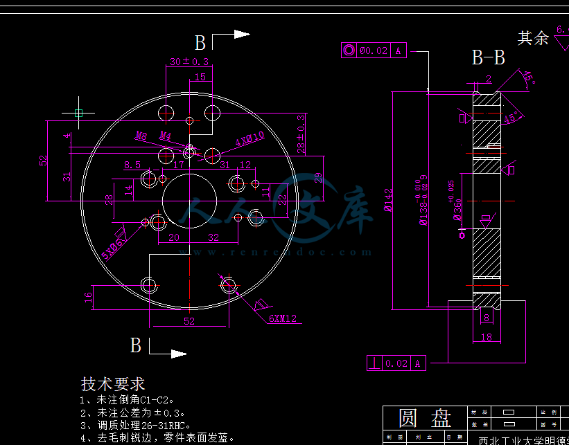
Task: Select note 4、去毛刺锐边,零件表面发蓝
Action: pyautogui.click(x=157, y=438)
